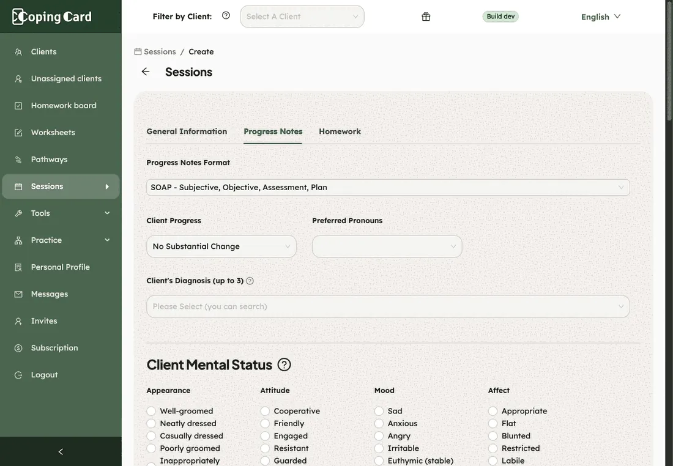
Task: Select the Anxious mood option
Action: [379, 424]
